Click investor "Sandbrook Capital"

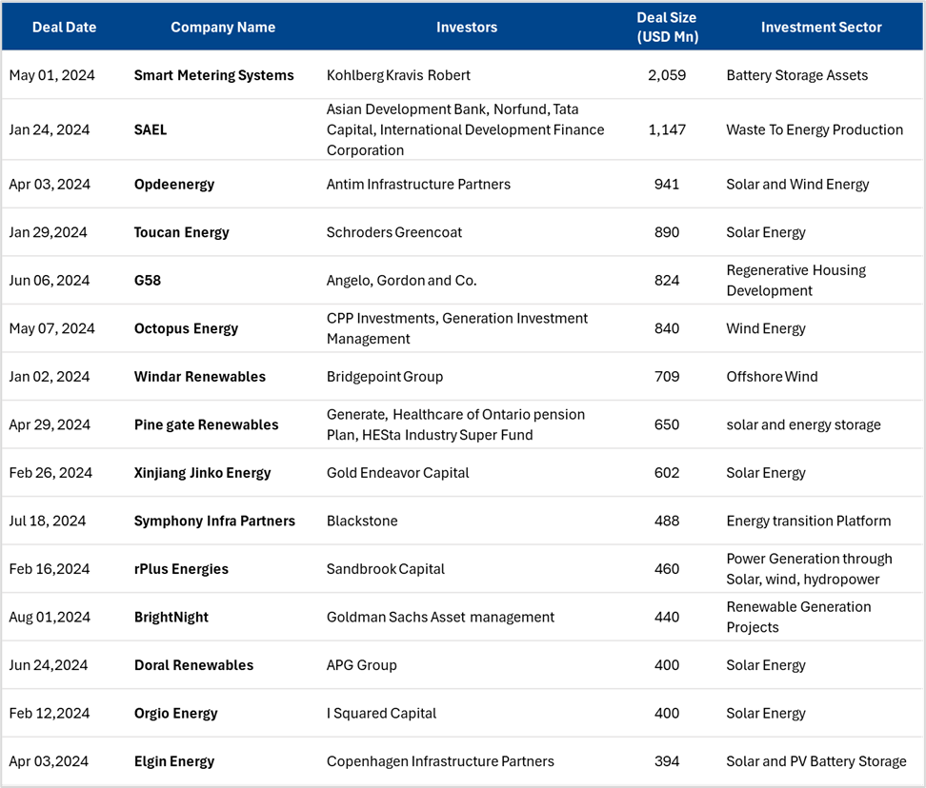click(386, 569)
